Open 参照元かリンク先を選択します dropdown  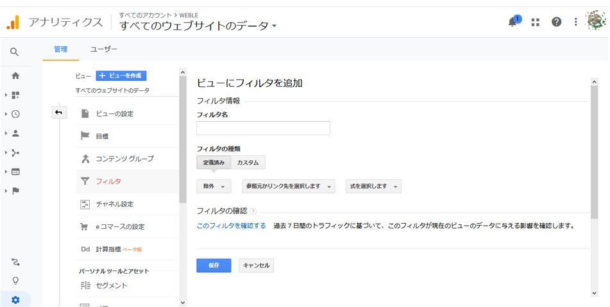pos(288,187)
